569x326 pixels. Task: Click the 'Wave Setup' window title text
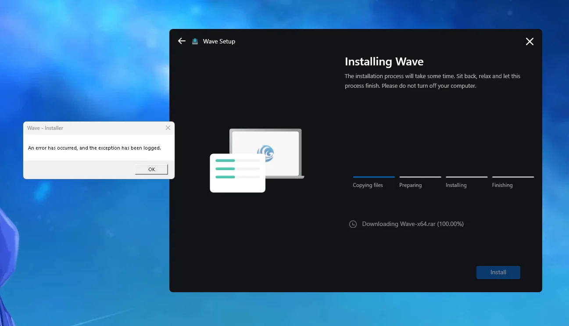tap(219, 41)
